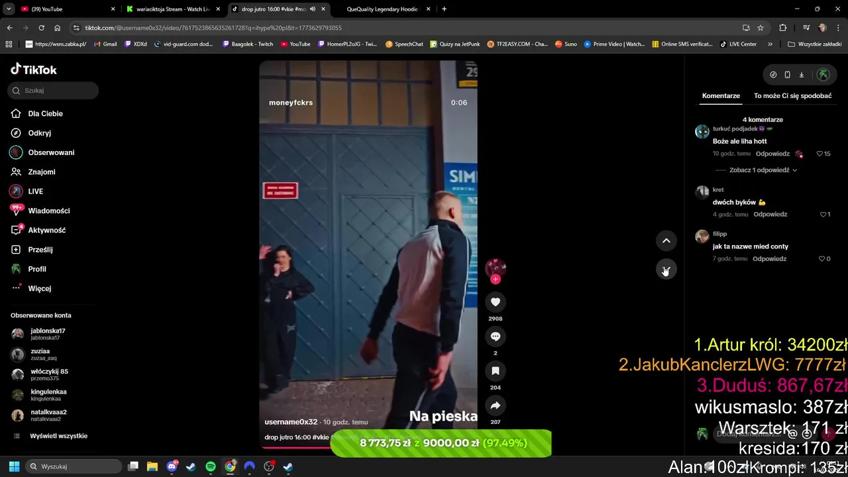Image resolution: width=848 pixels, height=477 pixels.
Task: Click Windows taskbar Wyszukaj search box
Action: point(73,466)
